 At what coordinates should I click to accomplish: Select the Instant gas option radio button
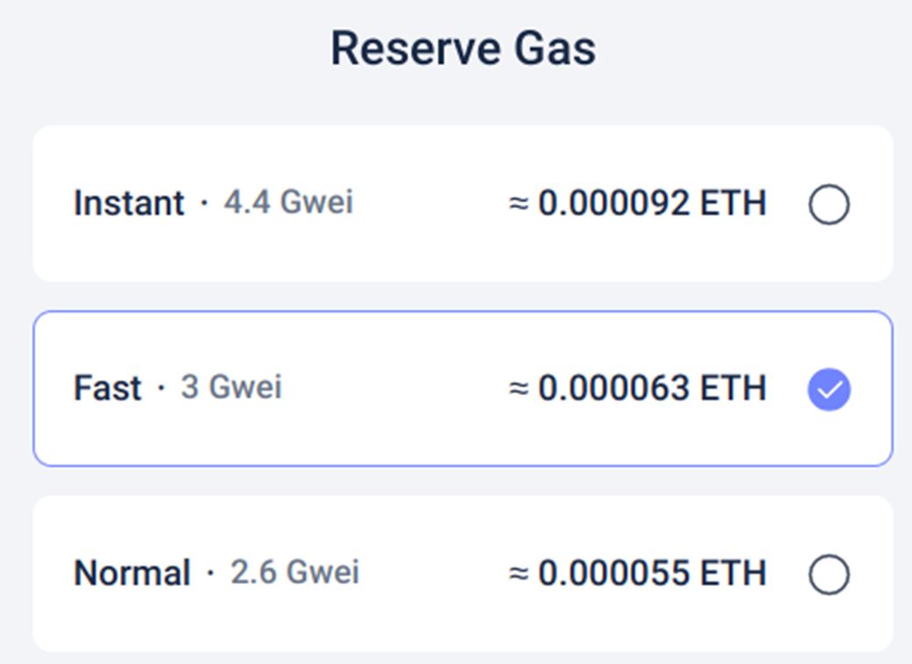829,203
